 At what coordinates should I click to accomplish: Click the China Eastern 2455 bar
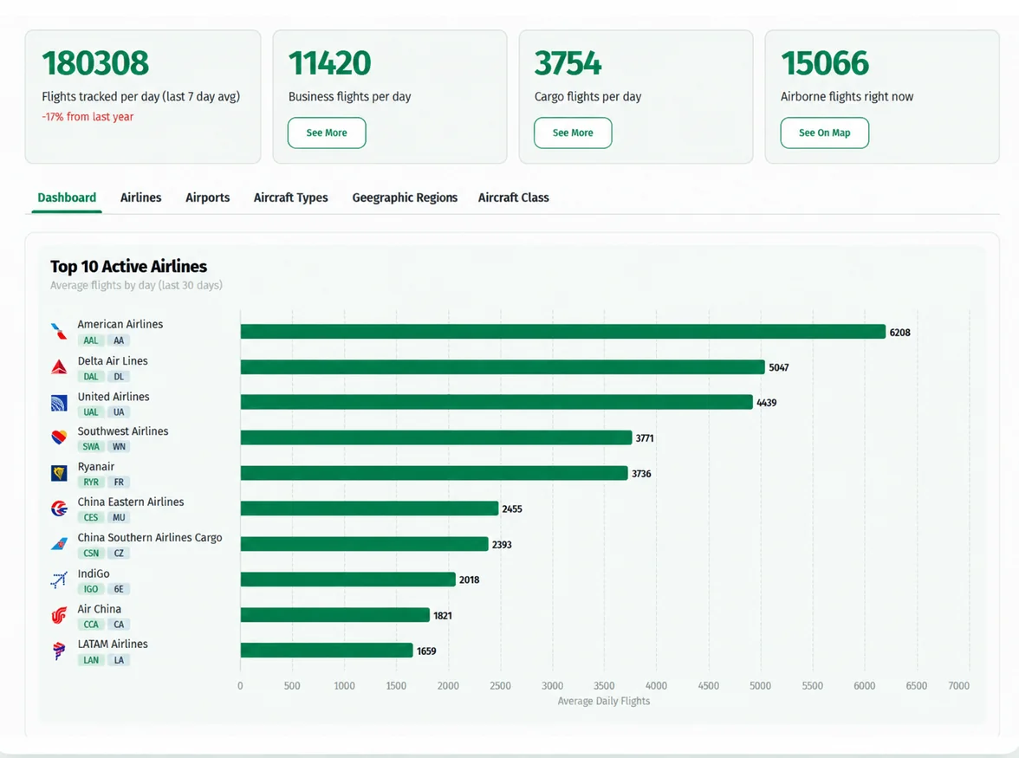coord(369,509)
